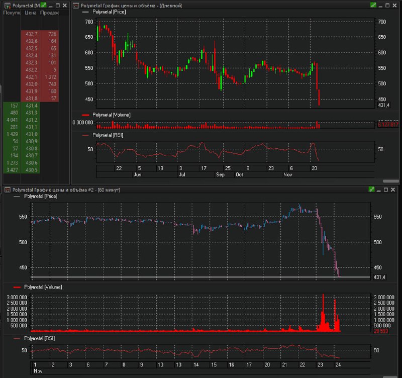Close the daily (Дневной) chart window

pyautogui.click(x=394, y=6)
